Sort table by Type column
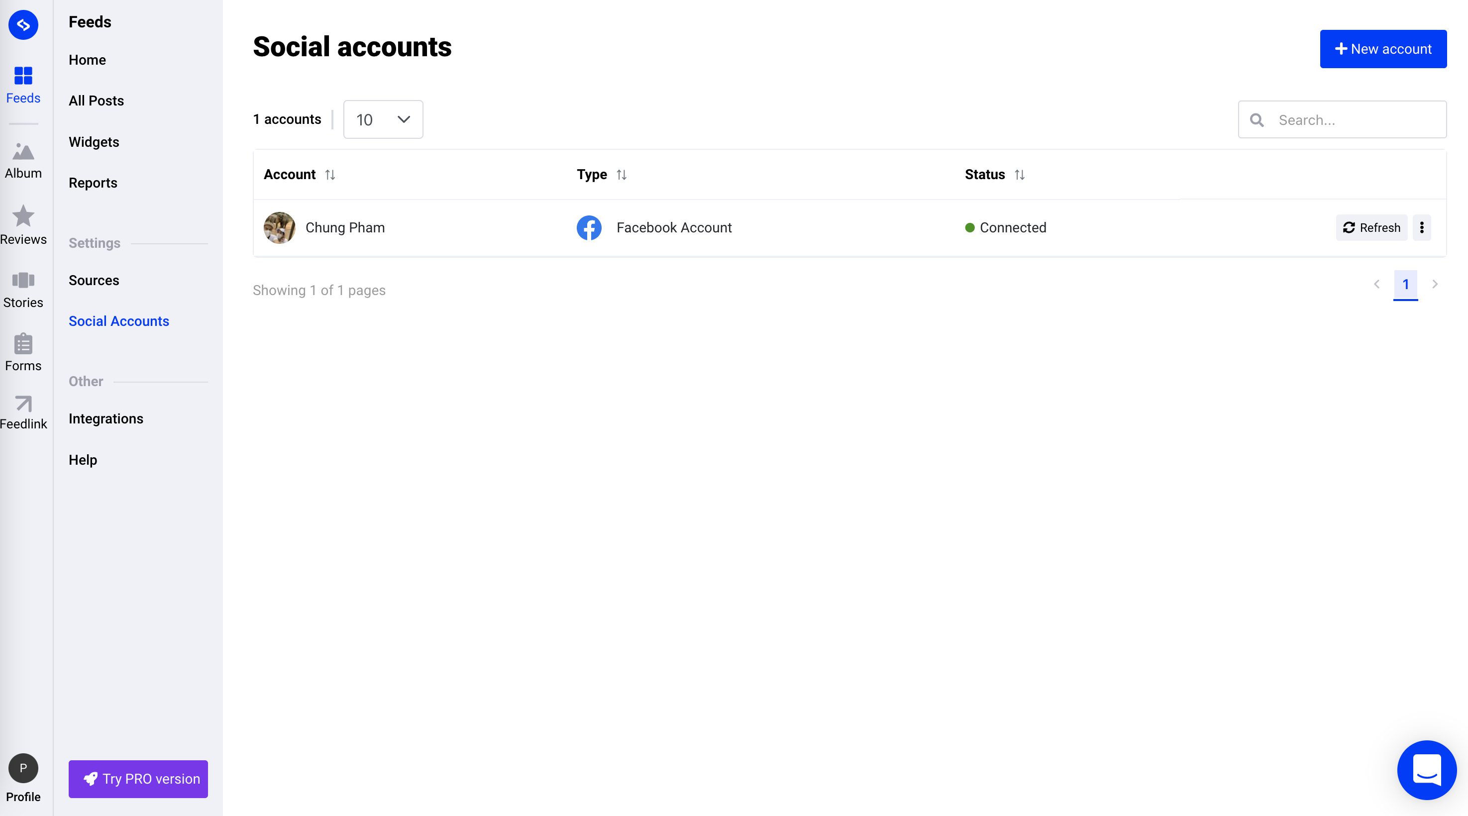The width and height of the screenshot is (1468, 816). pos(621,174)
